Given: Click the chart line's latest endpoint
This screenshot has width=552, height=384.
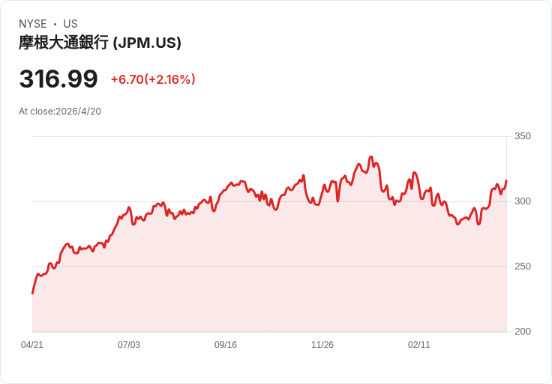Looking at the screenshot, I should [x=506, y=180].
